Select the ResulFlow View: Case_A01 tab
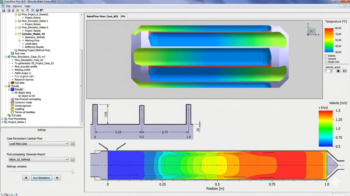Screen dimensions: 350x196 pos(102,16)
